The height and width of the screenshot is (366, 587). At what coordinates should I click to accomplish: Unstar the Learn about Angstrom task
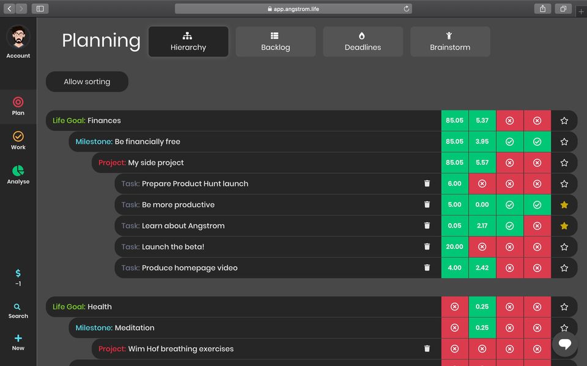tap(564, 226)
